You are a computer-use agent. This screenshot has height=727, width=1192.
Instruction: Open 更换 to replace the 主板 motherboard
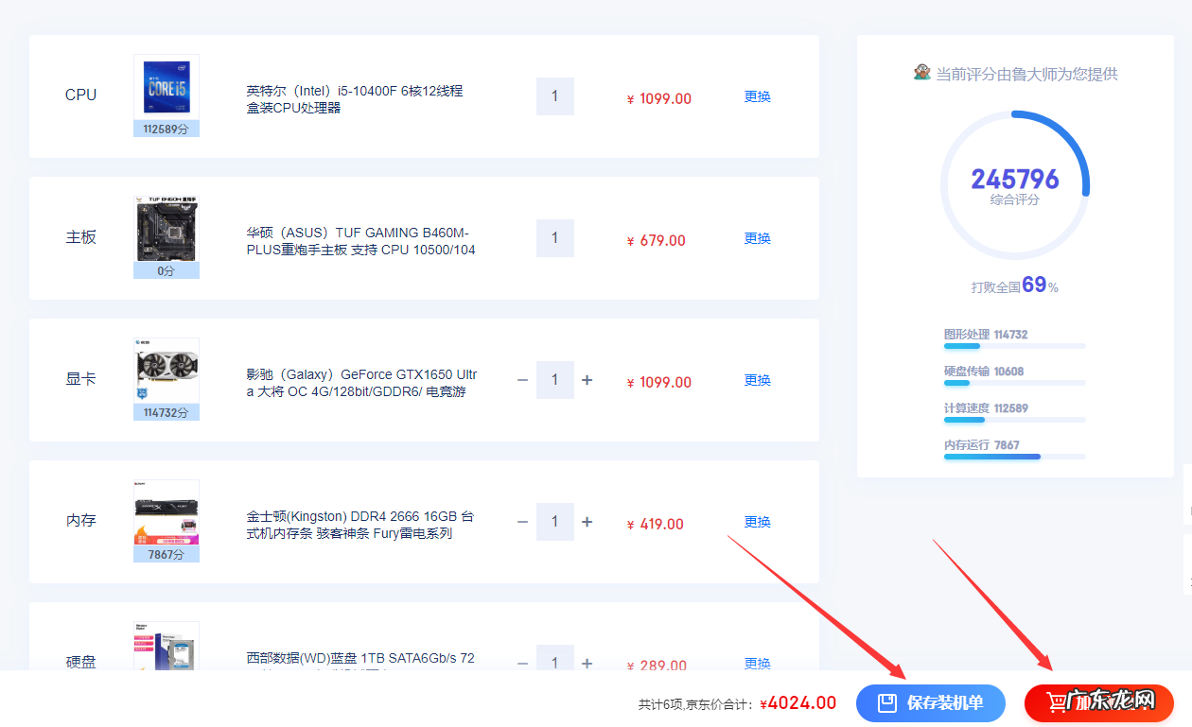coord(757,239)
